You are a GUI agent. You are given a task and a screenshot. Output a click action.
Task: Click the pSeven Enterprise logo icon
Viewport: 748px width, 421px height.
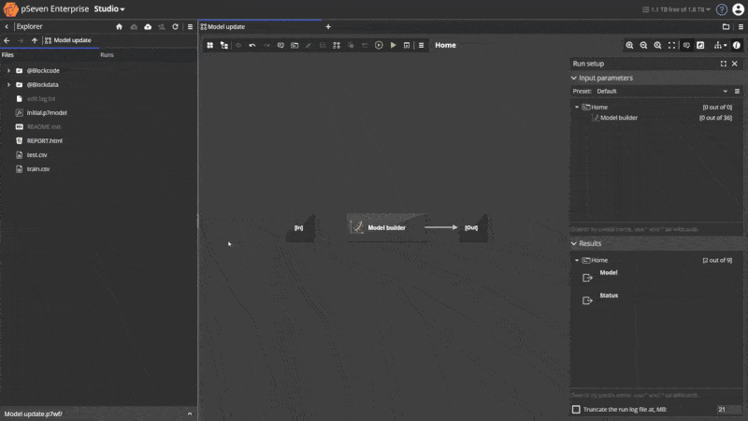(x=10, y=8)
